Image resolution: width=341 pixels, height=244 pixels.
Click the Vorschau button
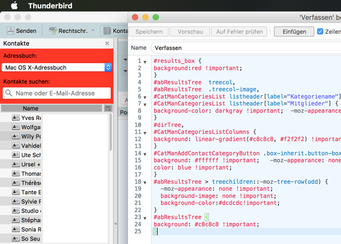(x=190, y=32)
